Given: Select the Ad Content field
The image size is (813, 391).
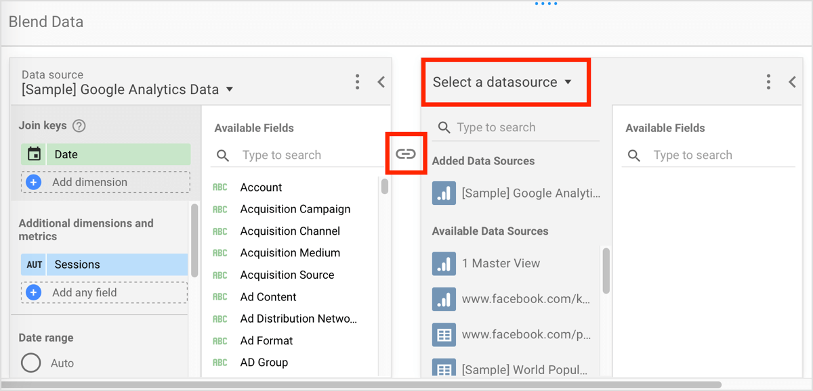Looking at the screenshot, I should pyautogui.click(x=268, y=297).
